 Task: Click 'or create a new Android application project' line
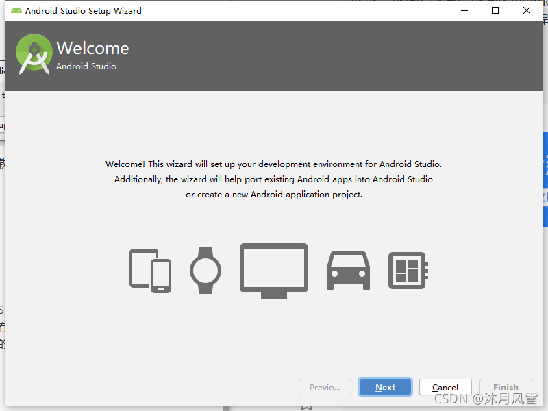pyautogui.click(x=274, y=195)
